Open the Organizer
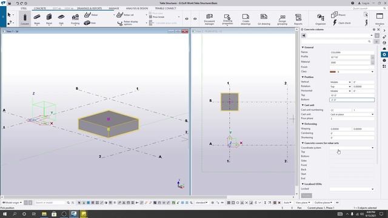 click(321, 19)
